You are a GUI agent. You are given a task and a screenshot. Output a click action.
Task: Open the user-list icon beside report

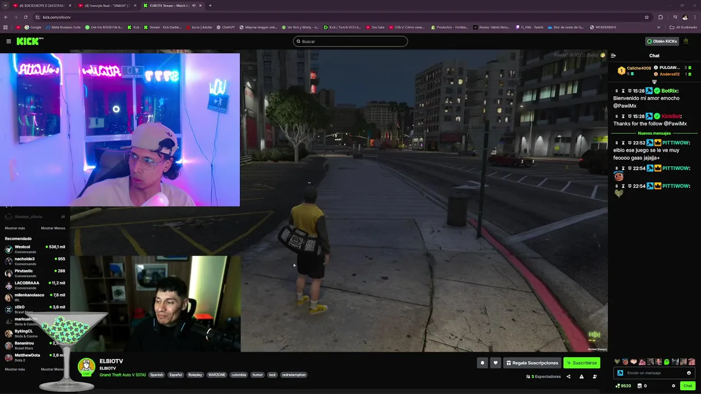(595, 376)
